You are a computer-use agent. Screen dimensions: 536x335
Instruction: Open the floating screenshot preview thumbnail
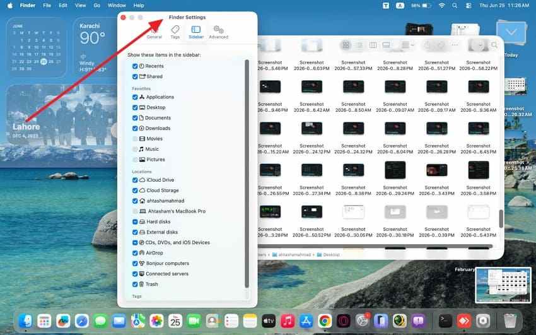[x=503, y=285]
